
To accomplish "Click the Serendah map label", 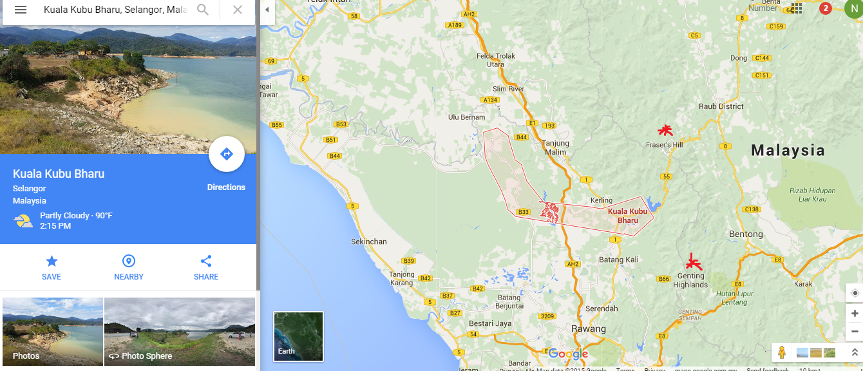I will pos(602,309).
